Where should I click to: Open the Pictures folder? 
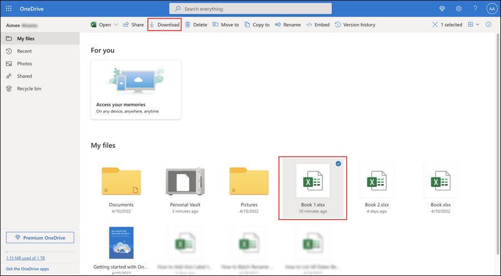coord(249,181)
